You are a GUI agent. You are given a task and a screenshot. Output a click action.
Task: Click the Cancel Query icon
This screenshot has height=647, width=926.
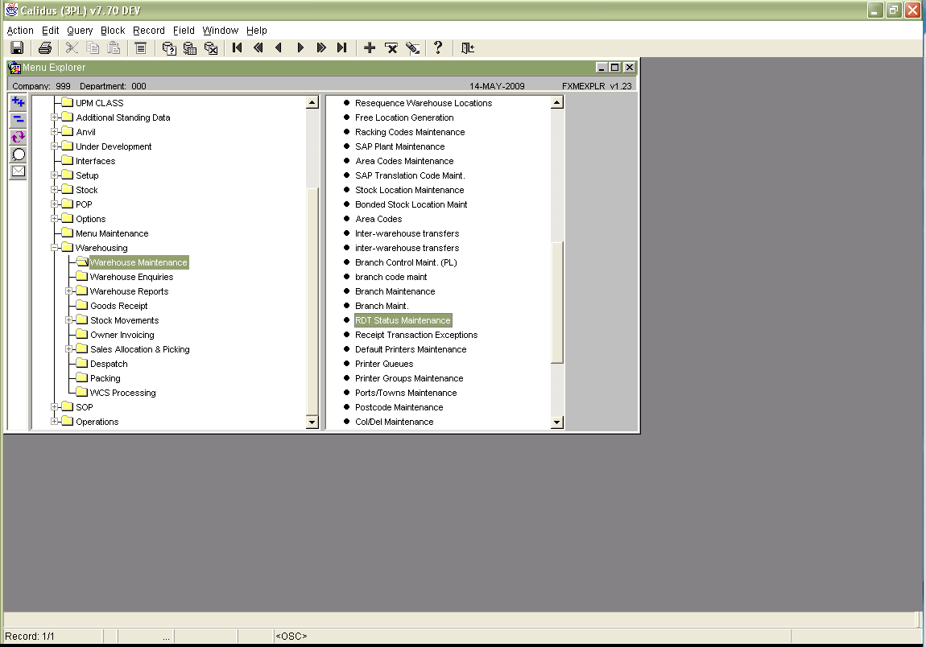210,47
